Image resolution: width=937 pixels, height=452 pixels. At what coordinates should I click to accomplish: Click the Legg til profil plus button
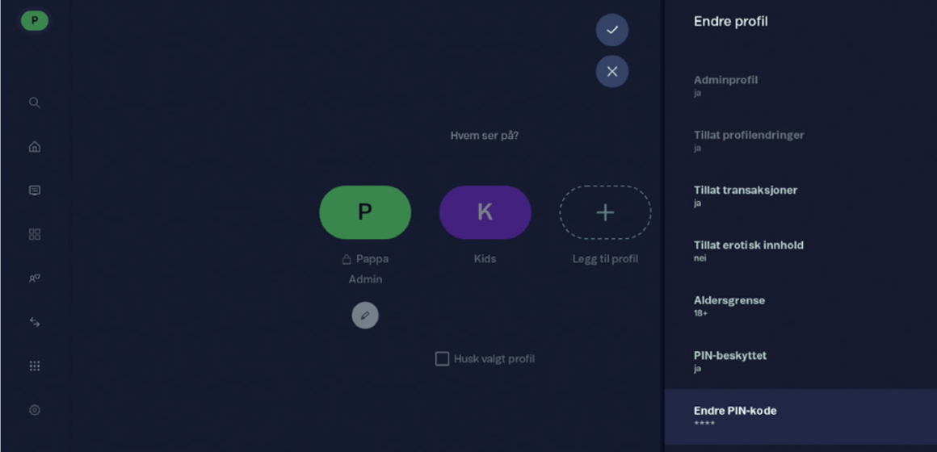(605, 212)
